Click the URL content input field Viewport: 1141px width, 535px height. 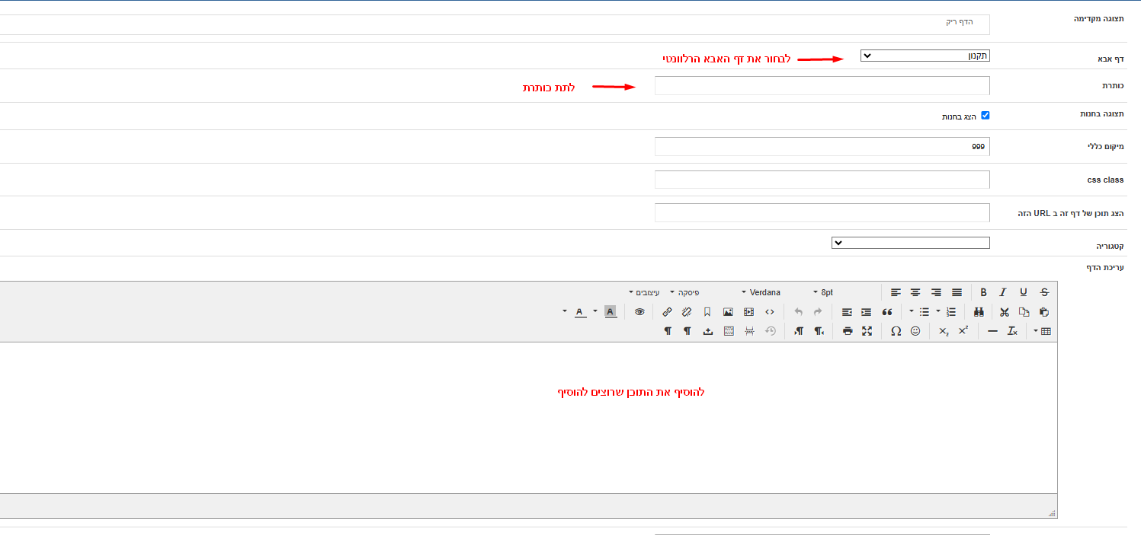click(x=822, y=212)
